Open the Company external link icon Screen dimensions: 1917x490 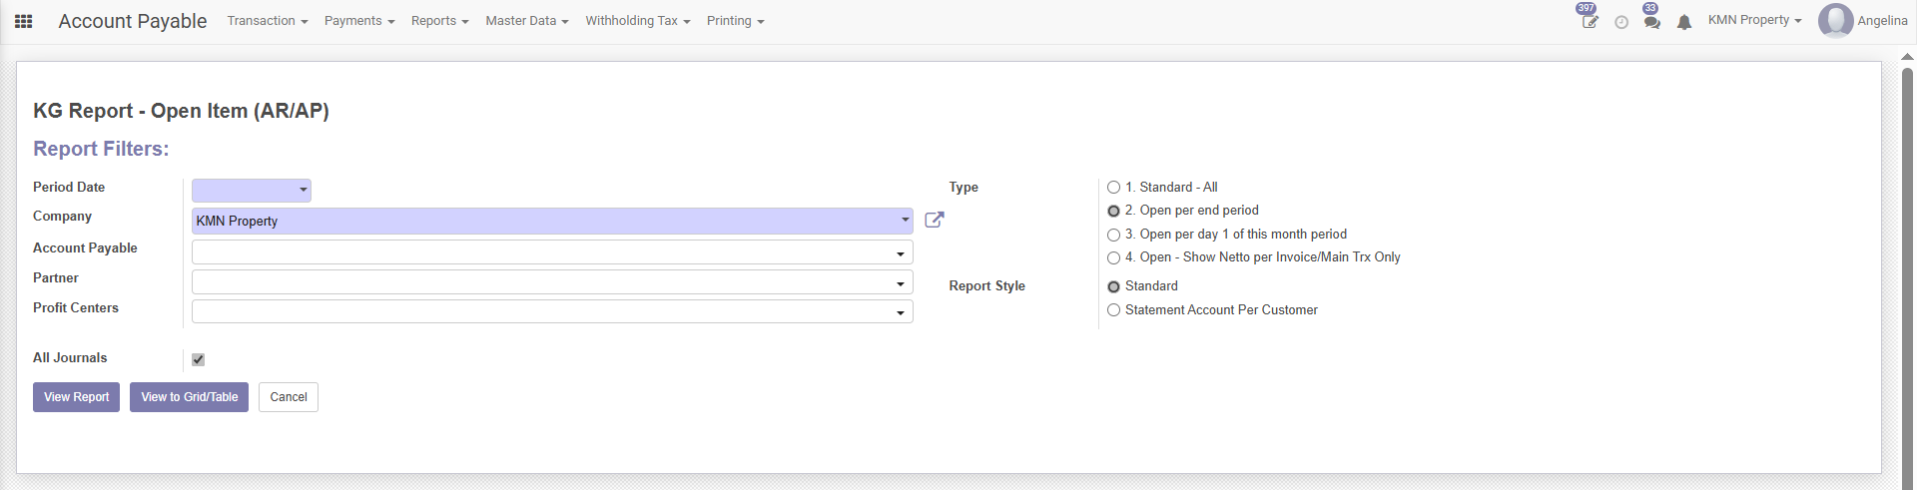934,221
